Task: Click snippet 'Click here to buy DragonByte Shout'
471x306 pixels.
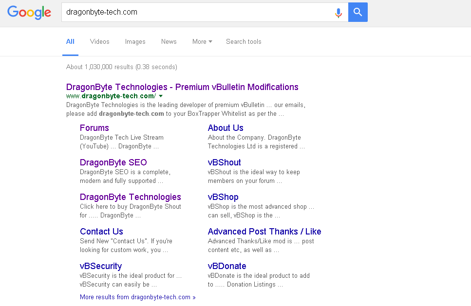Action: pos(131,206)
